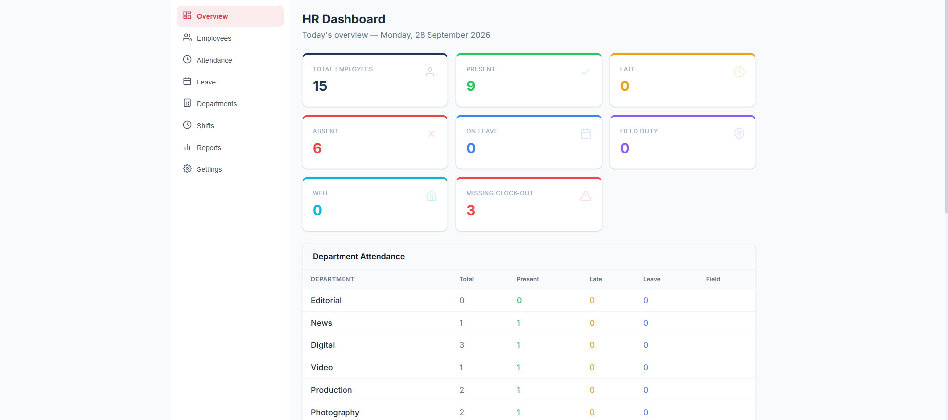Click the Present column header

(x=528, y=279)
